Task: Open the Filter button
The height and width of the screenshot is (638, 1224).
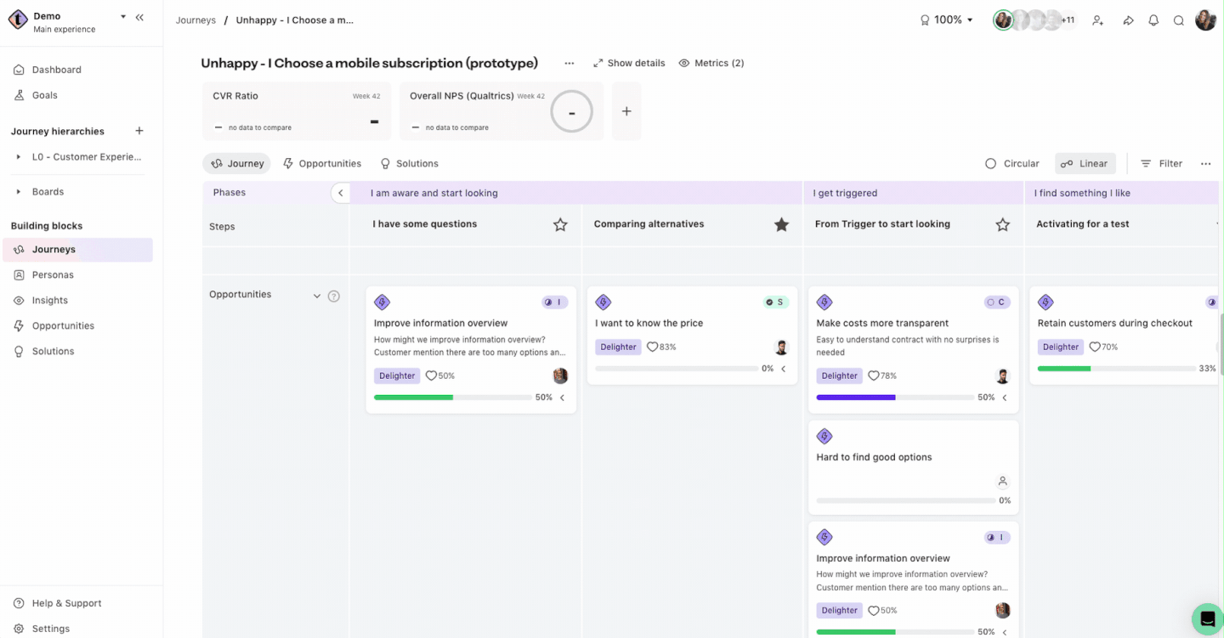Action: (x=1161, y=164)
